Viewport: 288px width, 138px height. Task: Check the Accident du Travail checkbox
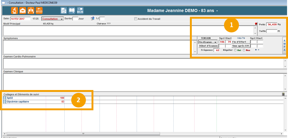(136, 19)
